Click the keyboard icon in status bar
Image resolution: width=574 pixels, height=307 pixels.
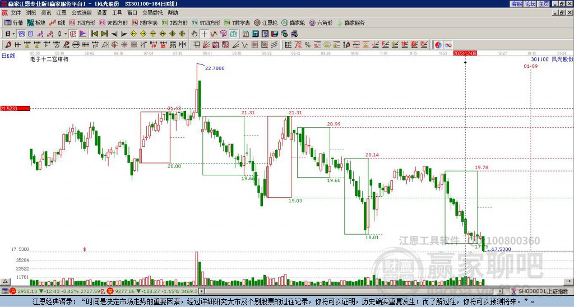[x=4, y=291]
